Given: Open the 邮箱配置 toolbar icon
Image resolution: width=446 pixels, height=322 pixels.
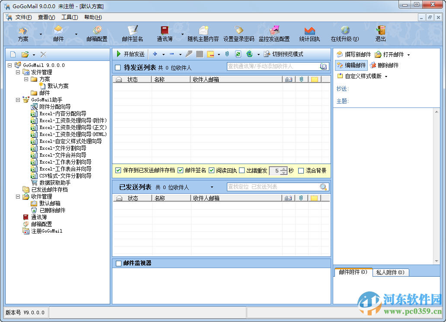Looking at the screenshot, I should coord(97,33).
